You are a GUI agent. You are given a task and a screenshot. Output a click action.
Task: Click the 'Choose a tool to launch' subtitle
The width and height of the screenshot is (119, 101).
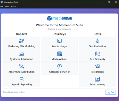[x=59, y=29]
